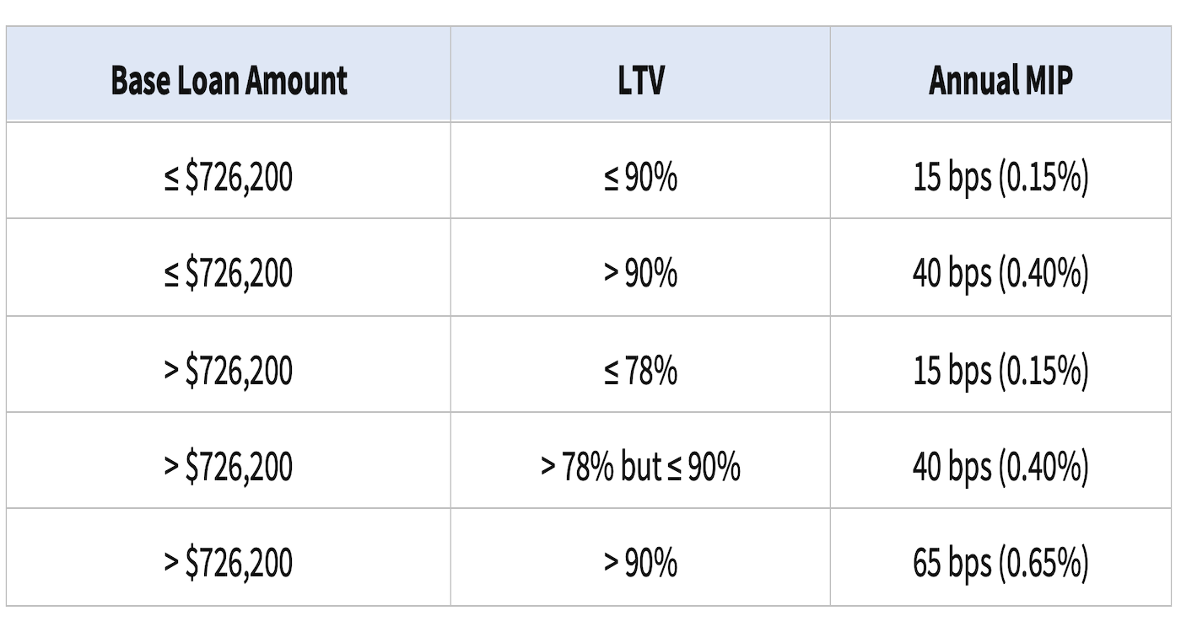The image size is (1181, 632).
Task: Click ≤ $726,200 cell in the second data row
Action: (229, 274)
